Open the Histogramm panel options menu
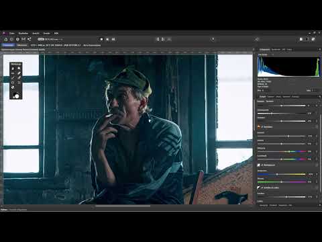This screenshot has width=322, height=242. click(x=319, y=50)
